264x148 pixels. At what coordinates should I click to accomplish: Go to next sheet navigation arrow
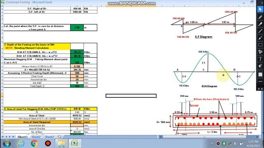(x=9, y=137)
